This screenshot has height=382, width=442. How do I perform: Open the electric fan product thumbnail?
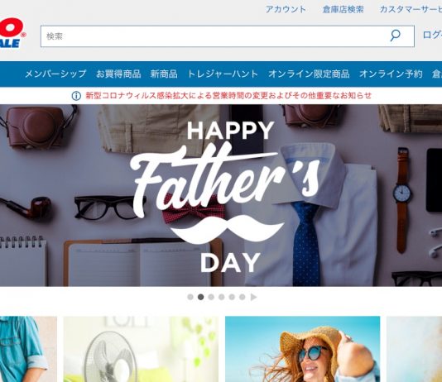tap(141, 349)
